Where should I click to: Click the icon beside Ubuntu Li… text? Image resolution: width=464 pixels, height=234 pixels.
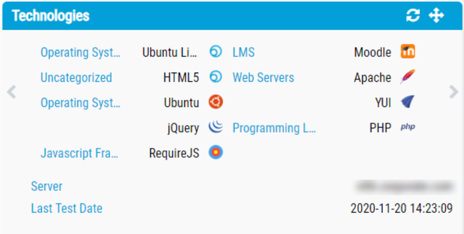pyautogui.click(x=216, y=52)
